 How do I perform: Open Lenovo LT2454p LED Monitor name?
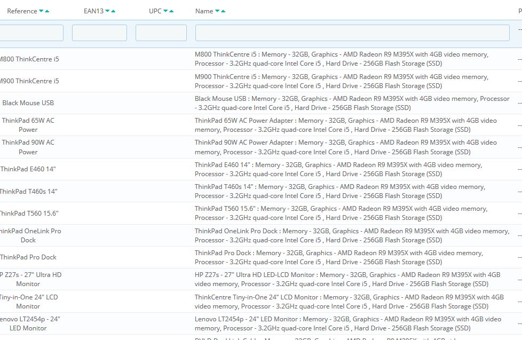pyautogui.click(x=348, y=323)
